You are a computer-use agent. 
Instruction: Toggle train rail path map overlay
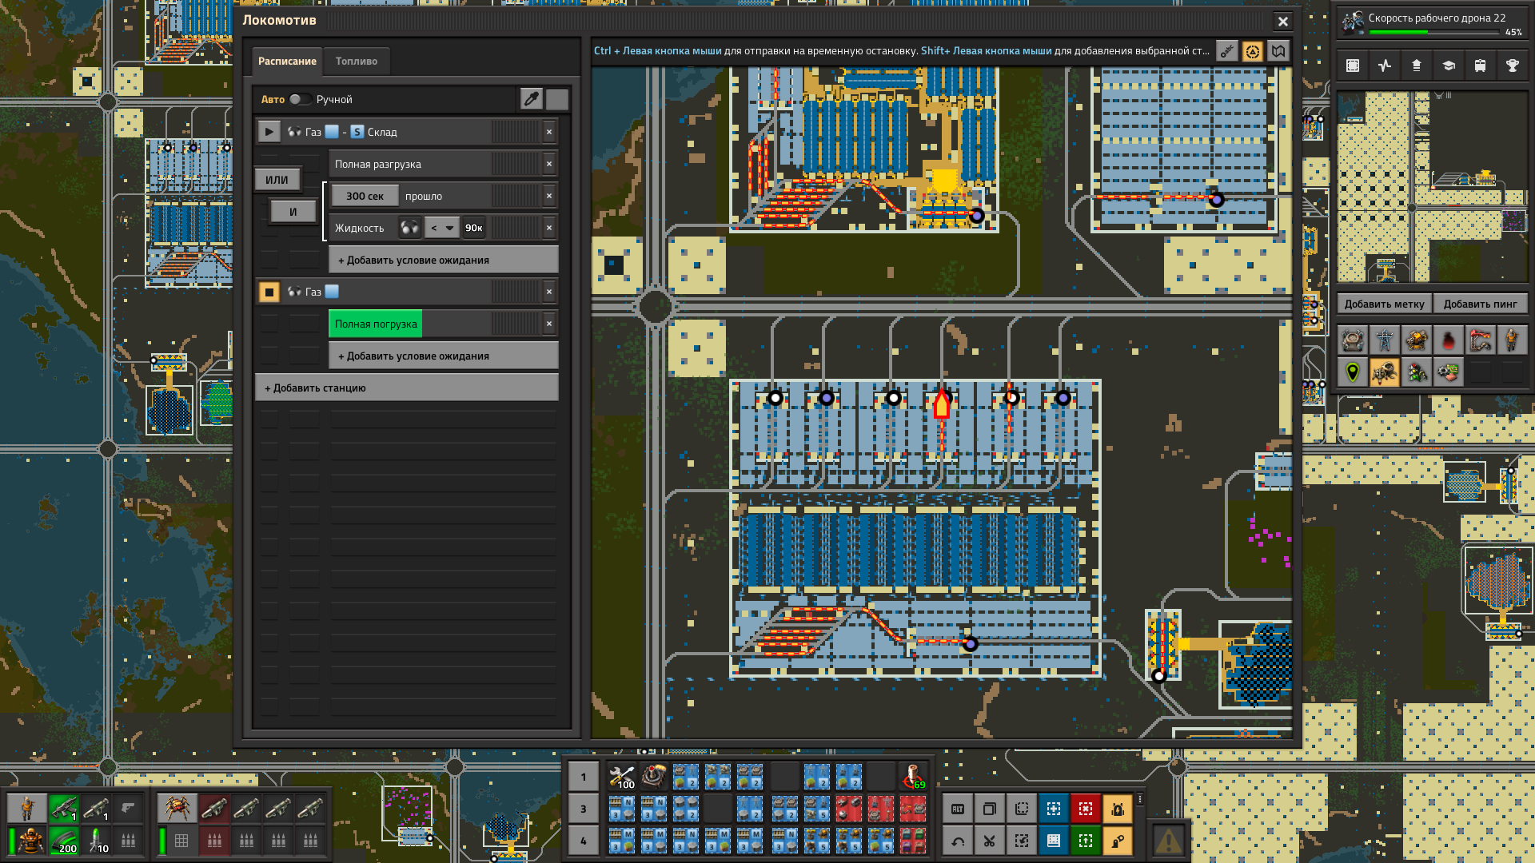click(1481, 340)
